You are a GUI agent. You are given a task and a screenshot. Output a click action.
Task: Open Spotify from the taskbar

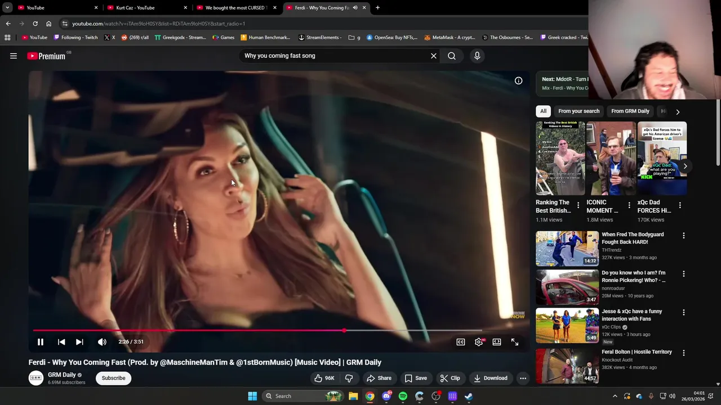coord(403,396)
